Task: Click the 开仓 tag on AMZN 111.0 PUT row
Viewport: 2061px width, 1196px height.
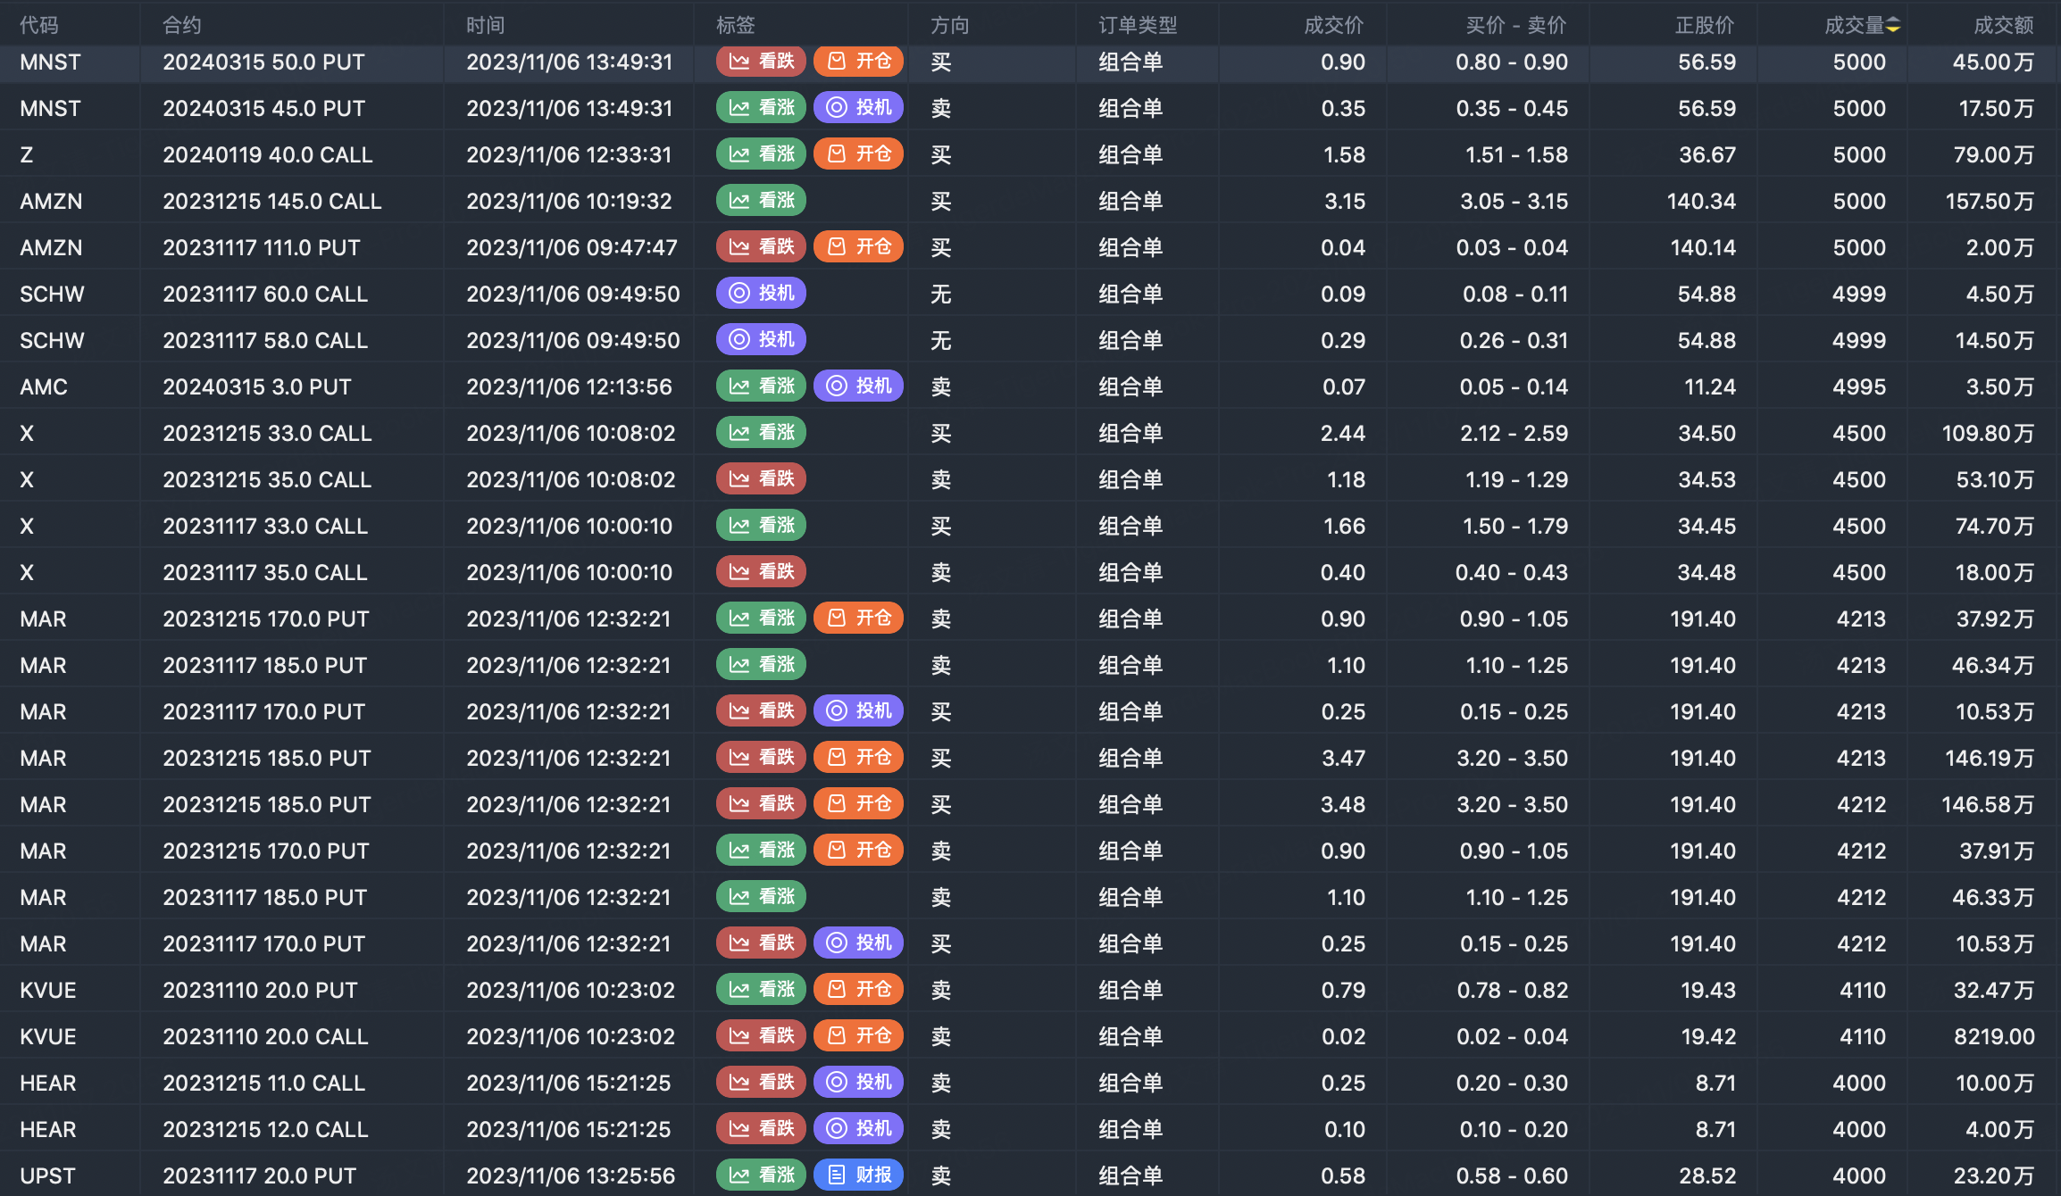Action: coord(858,247)
